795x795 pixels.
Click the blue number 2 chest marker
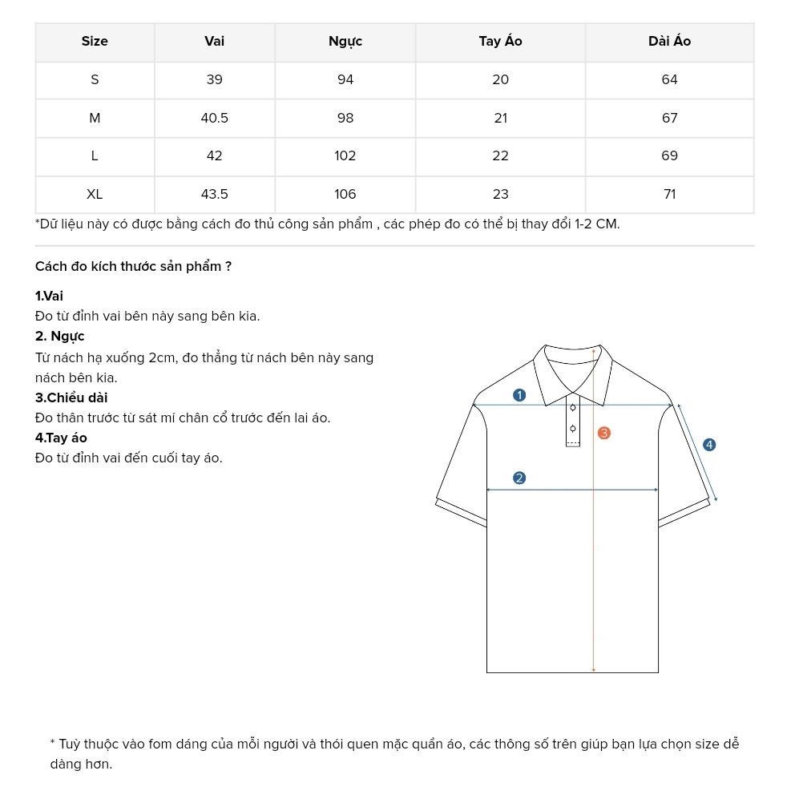click(x=519, y=478)
